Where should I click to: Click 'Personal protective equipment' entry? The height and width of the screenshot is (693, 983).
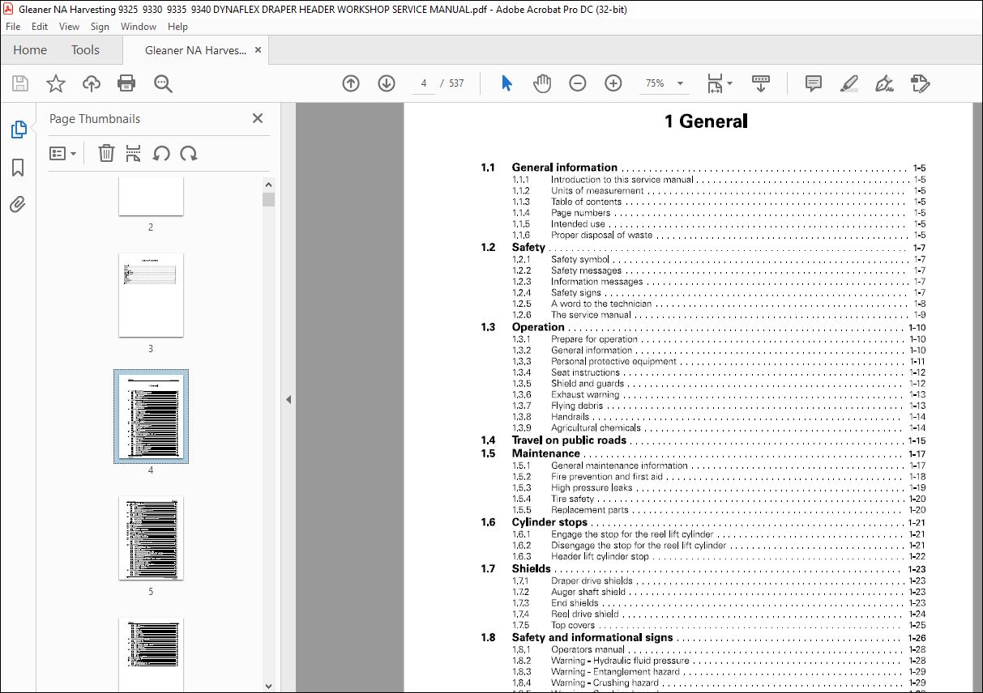pyautogui.click(x=613, y=361)
